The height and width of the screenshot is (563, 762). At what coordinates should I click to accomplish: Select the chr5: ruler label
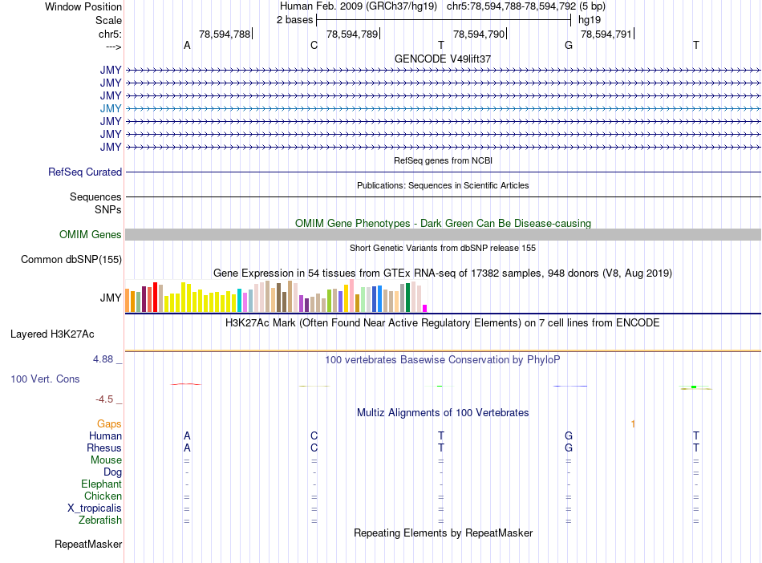[x=110, y=34]
